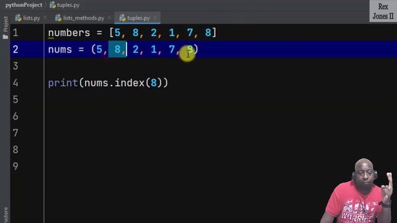Click the Python file icon on lists.py tab
Screen dimensions: 397x223
click(18, 18)
